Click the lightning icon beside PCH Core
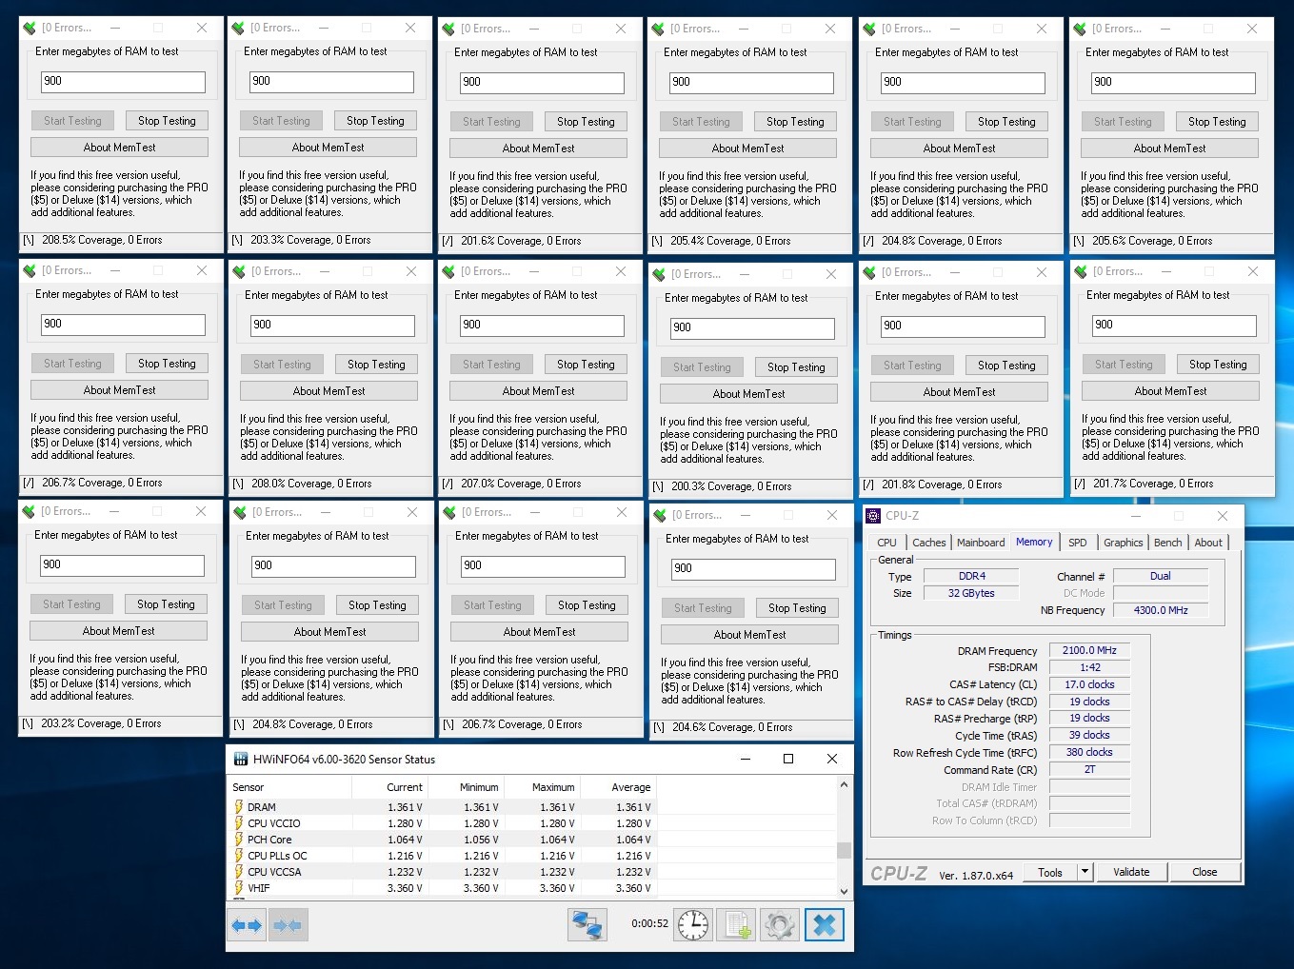 (239, 840)
